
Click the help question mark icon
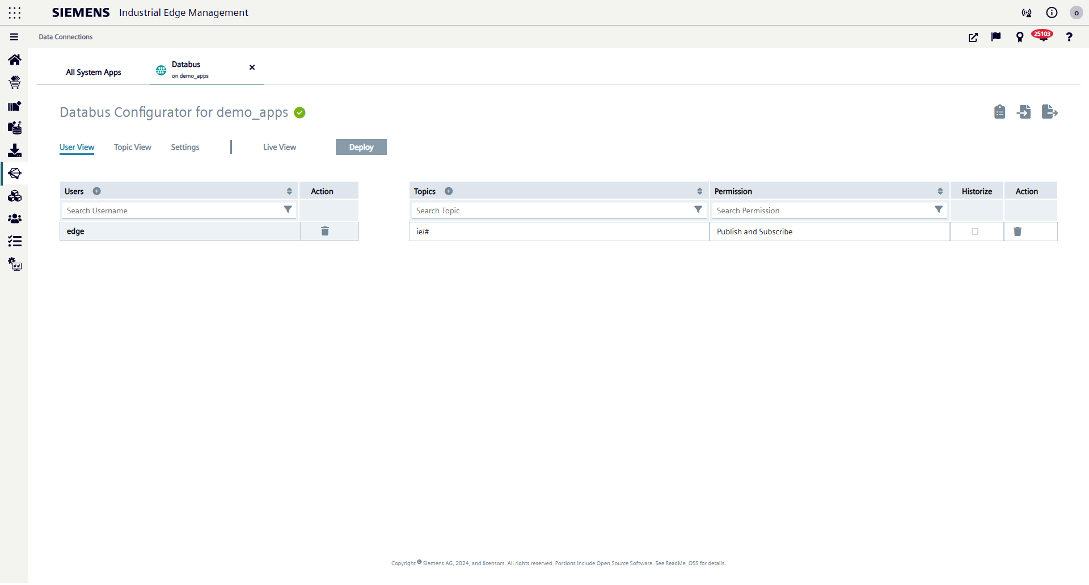point(1069,37)
